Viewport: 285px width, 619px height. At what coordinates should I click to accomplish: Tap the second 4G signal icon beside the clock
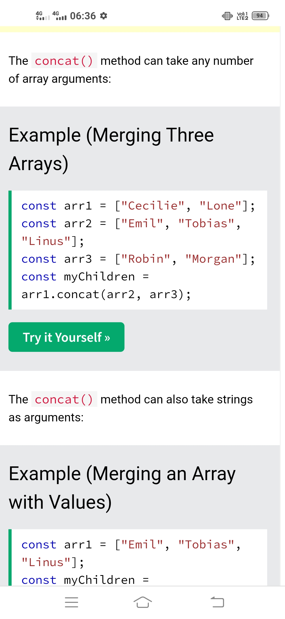coord(59,16)
